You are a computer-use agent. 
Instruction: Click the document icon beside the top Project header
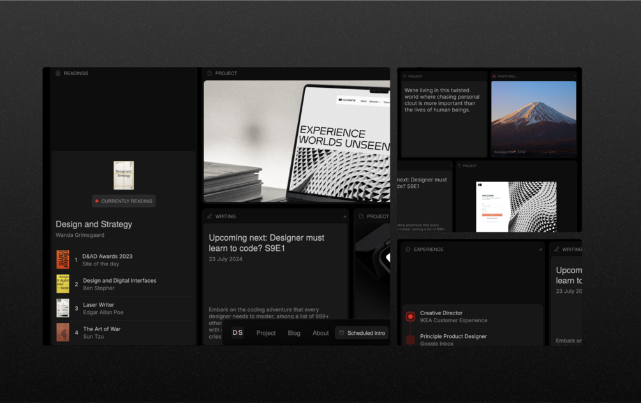210,73
